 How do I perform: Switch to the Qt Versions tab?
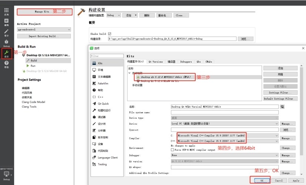tap(155, 62)
